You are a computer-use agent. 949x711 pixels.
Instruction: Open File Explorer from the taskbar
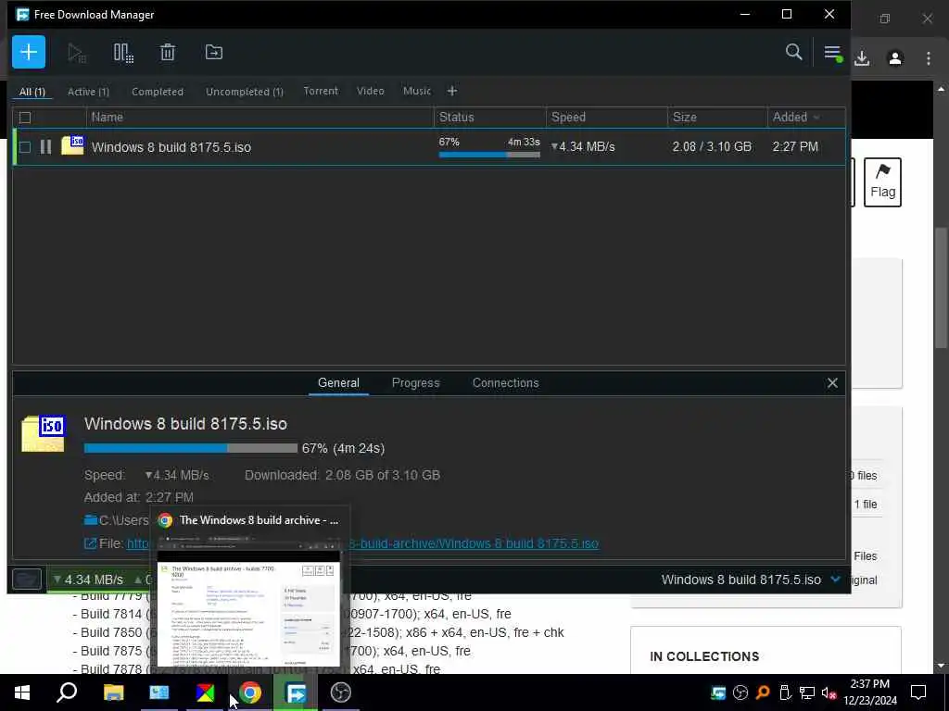[x=113, y=692]
